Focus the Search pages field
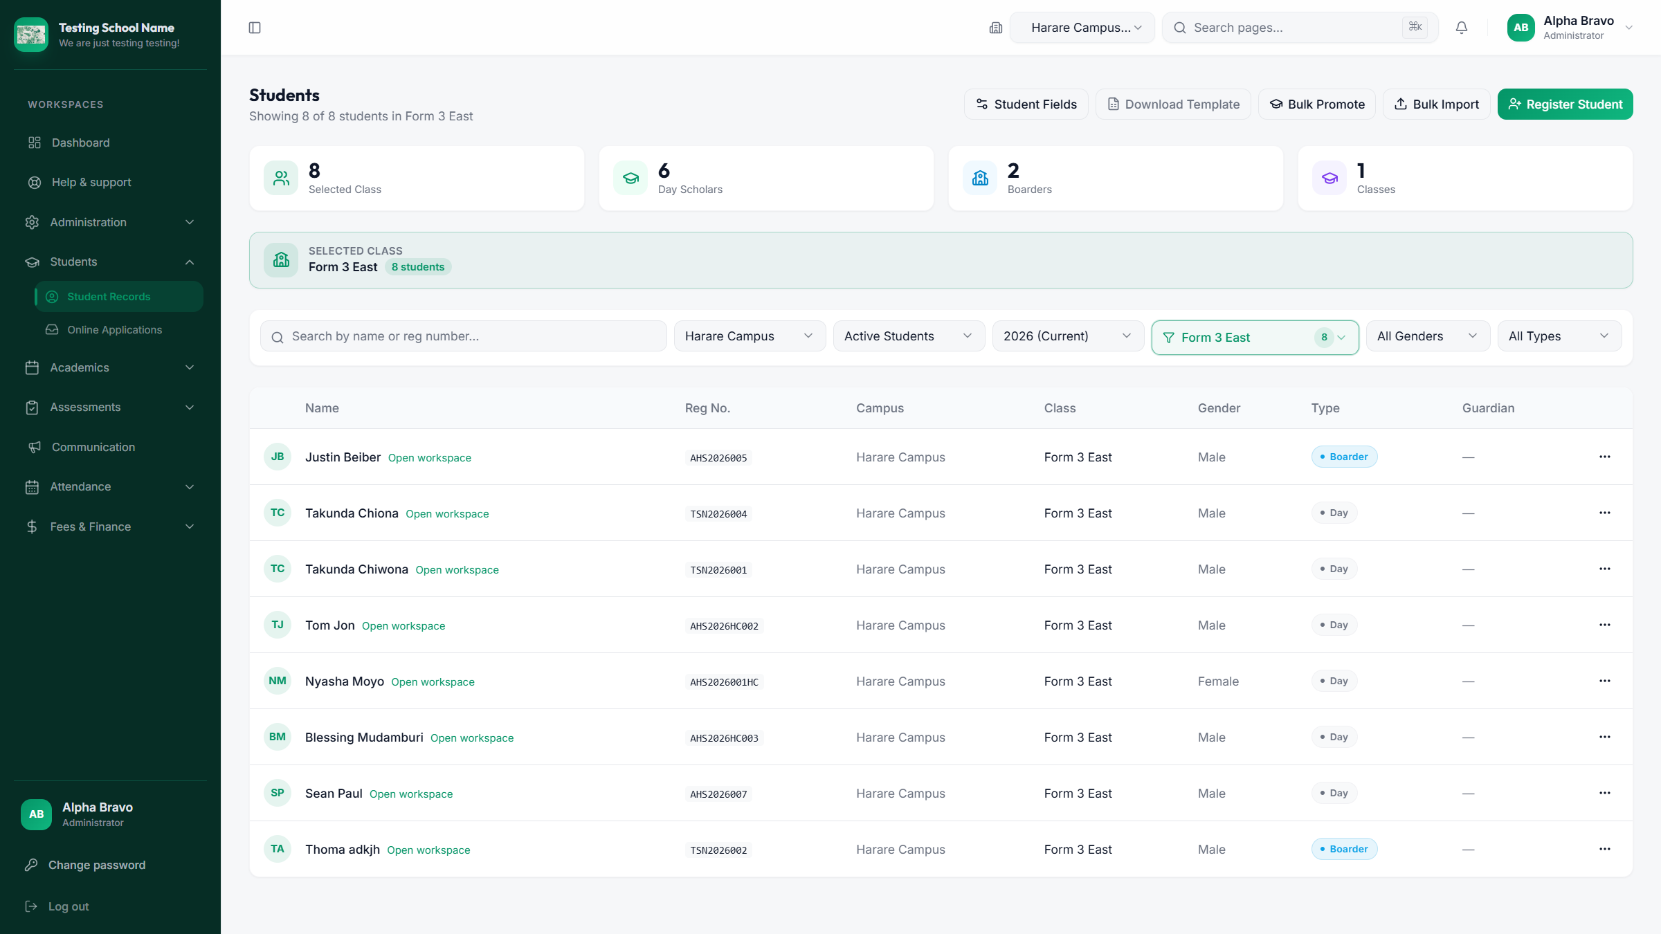Viewport: 1661px width, 934px height. click(x=1300, y=28)
